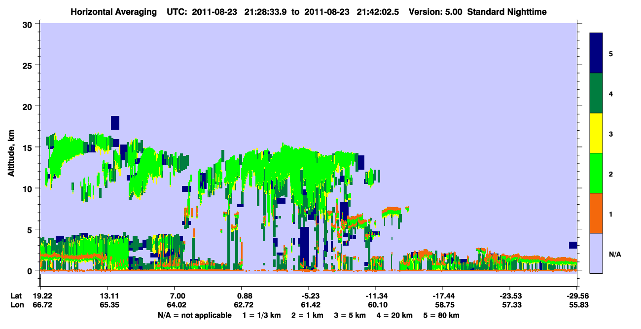This screenshot has height=329, width=641.
Task: Click the altitude tick label 25
Action: click(28, 65)
